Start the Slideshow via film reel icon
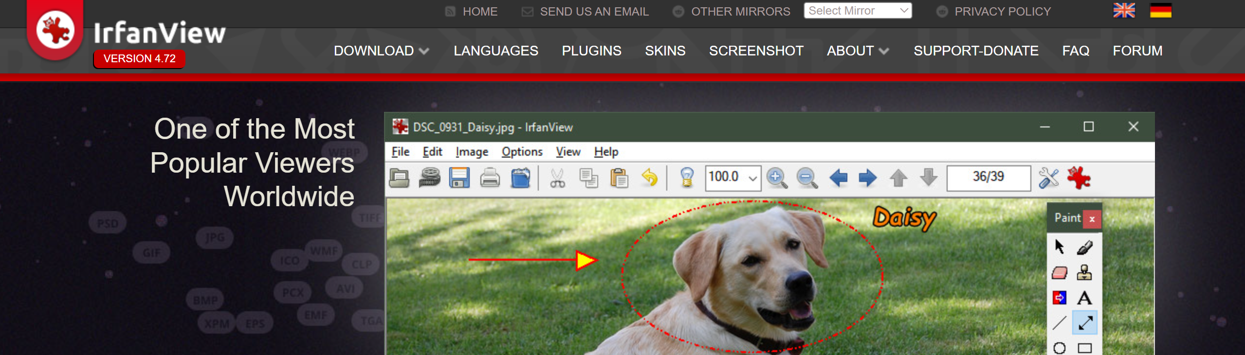The image size is (1245, 355). (x=430, y=178)
